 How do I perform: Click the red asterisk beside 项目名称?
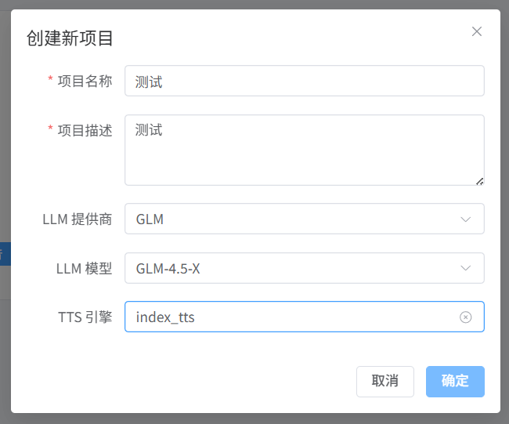click(x=51, y=81)
